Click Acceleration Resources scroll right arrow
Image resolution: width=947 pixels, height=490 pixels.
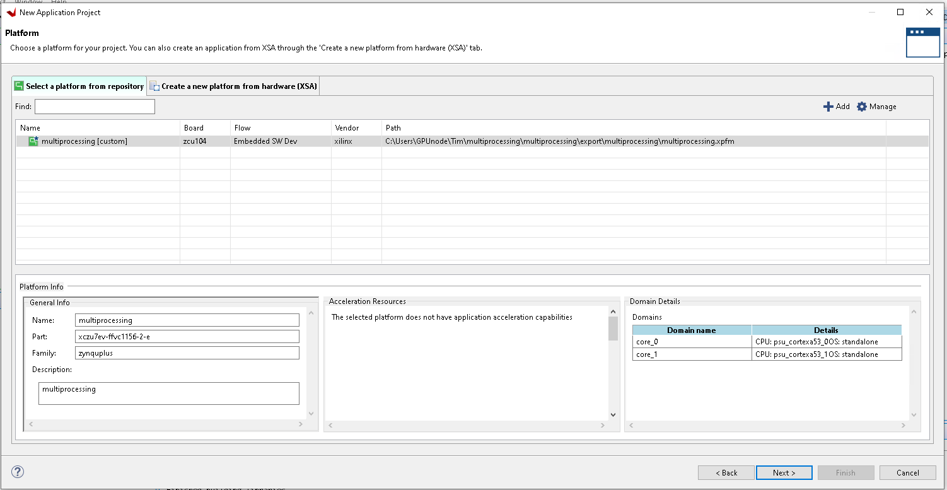coord(602,426)
